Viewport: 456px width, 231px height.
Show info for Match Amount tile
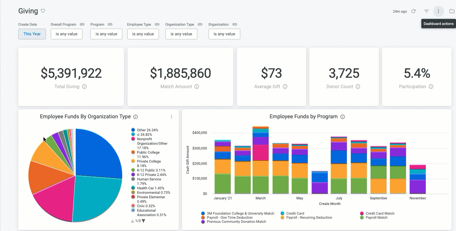point(197,87)
